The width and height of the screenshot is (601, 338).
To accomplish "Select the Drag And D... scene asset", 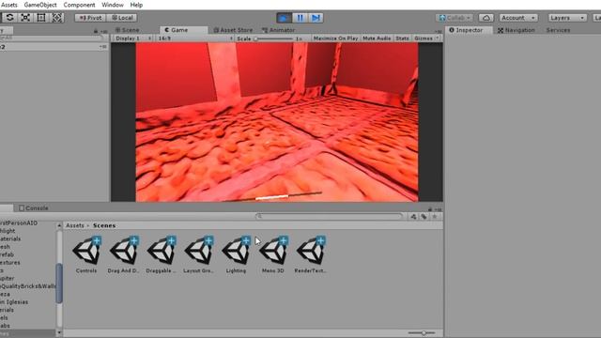I will [123, 254].
